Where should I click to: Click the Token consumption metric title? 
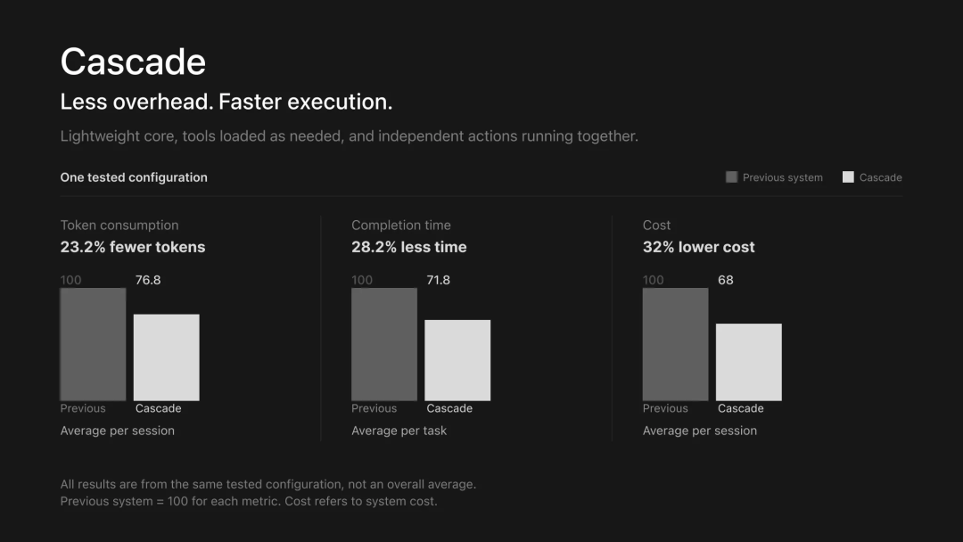pos(119,226)
